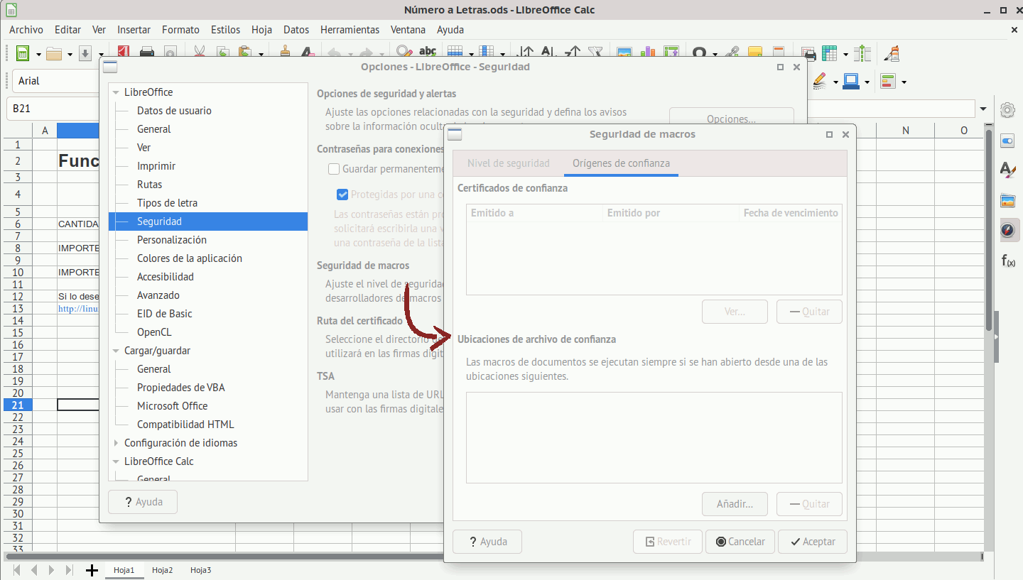Uncheck the Protegidas por una contraseña checkbox
This screenshot has height=580, width=1023.
pyautogui.click(x=342, y=195)
